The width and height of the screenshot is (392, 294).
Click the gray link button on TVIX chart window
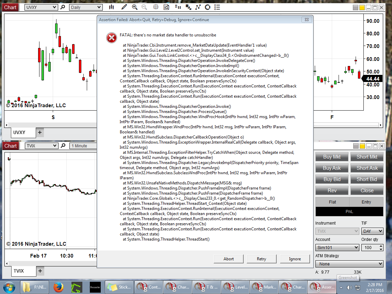click(356, 146)
